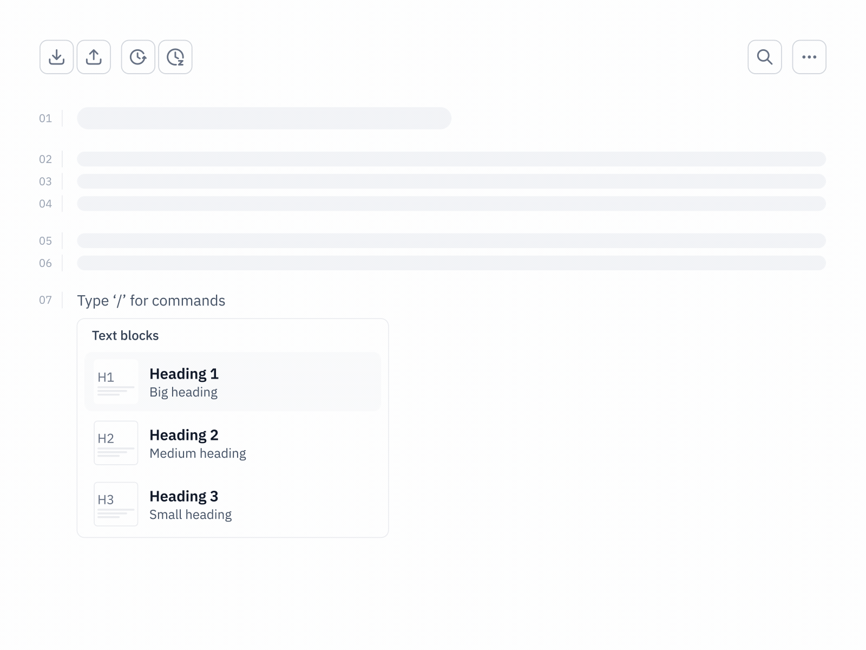Click the 'Type / for commands' input line
This screenshot has width=866, height=650.
click(151, 301)
